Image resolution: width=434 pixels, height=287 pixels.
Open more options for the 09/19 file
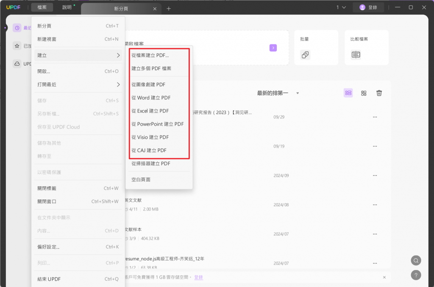tap(375, 146)
